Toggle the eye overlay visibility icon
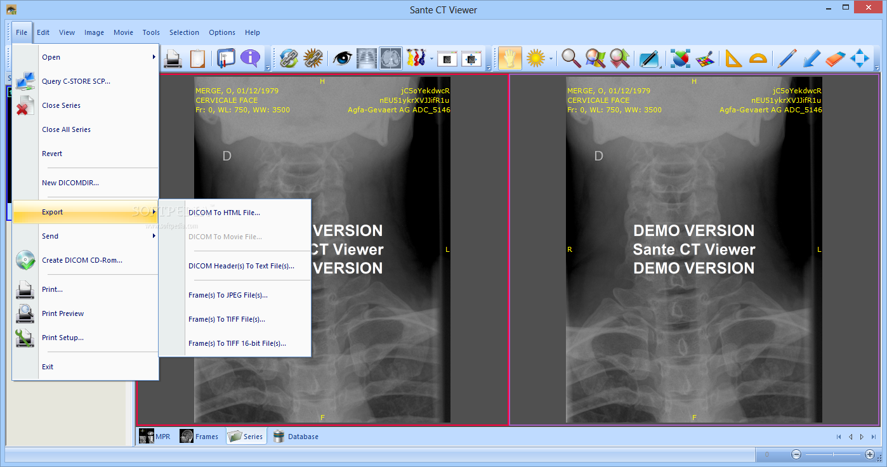 (343, 58)
